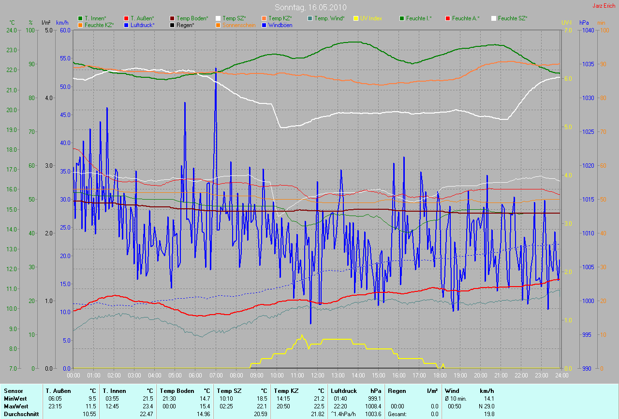Select the MinWert row label

(15, 399)
